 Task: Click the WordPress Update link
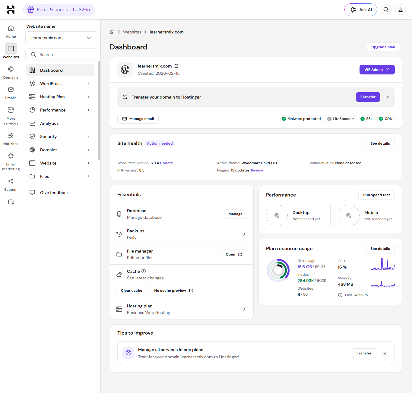pos(166,163)
